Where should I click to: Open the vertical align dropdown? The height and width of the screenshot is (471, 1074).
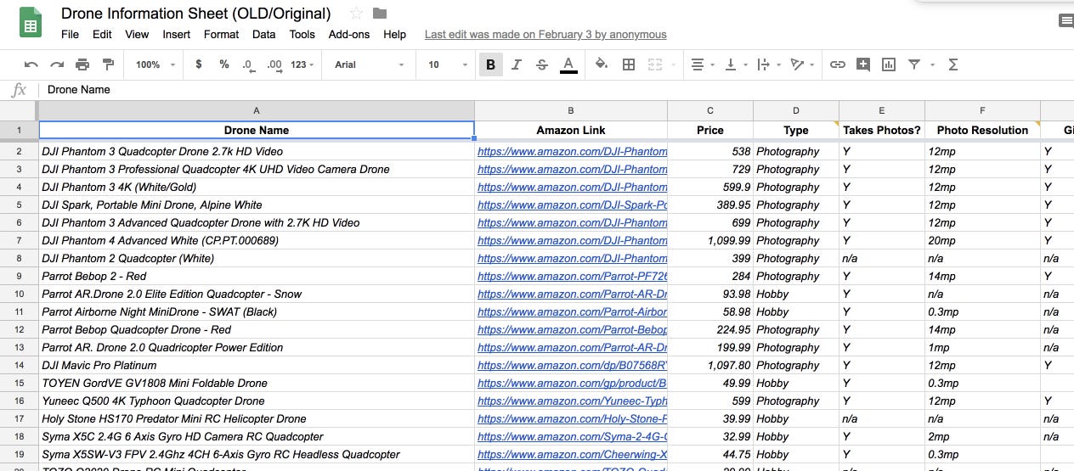(x=735, y=64)
